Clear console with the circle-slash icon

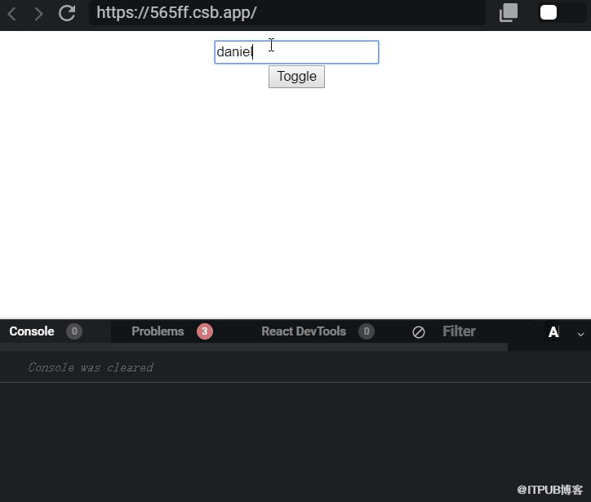pos(419,332)
